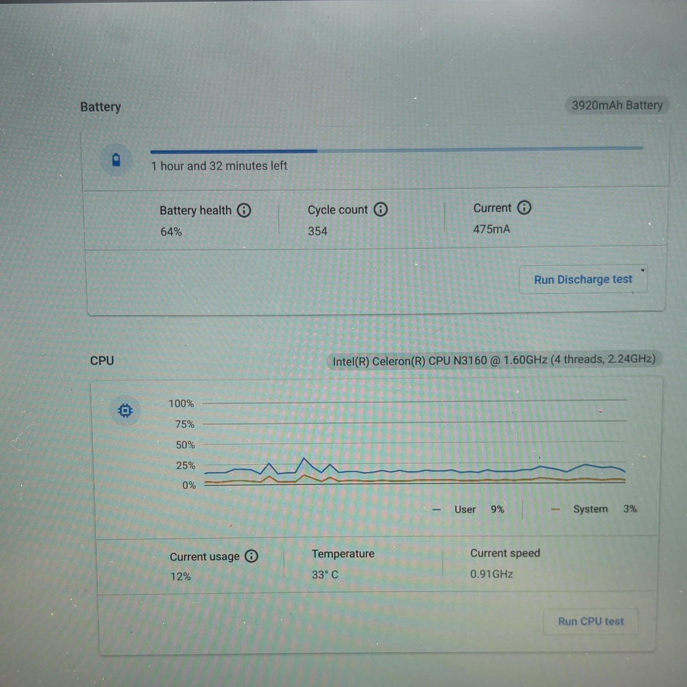Select the CPU section heading

tap(102, 361)
